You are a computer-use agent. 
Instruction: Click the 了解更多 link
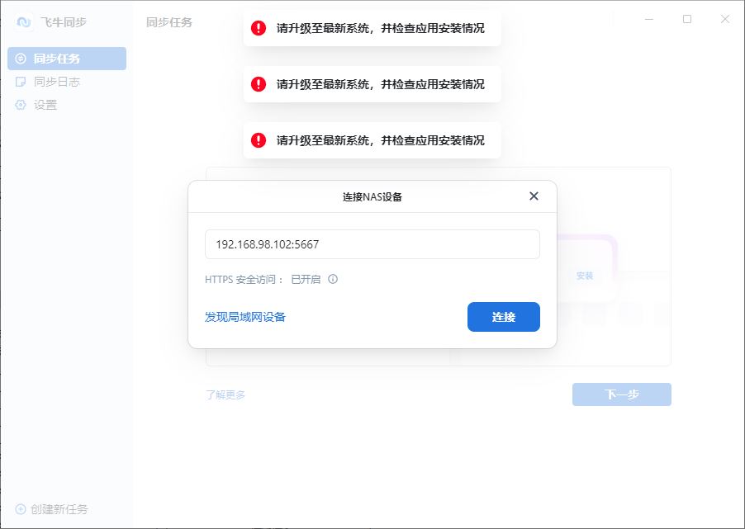coord(225,394)
